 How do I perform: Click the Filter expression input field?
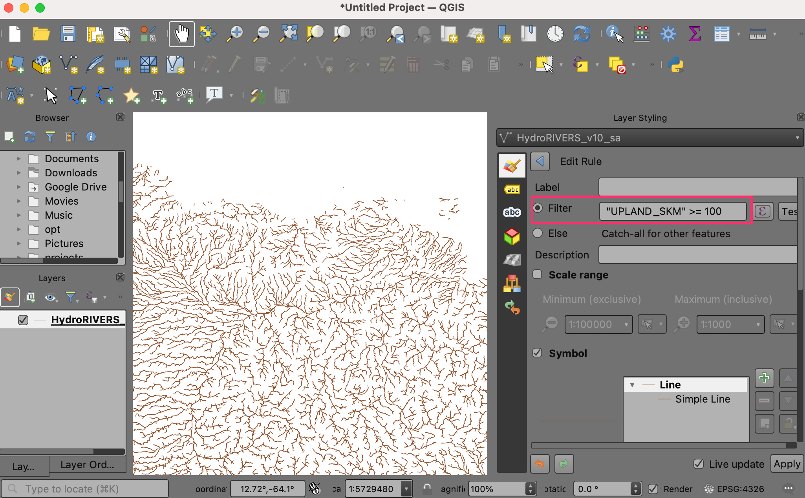[672, 211]
